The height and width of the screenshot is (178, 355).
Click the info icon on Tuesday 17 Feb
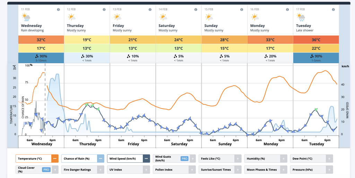333,9
